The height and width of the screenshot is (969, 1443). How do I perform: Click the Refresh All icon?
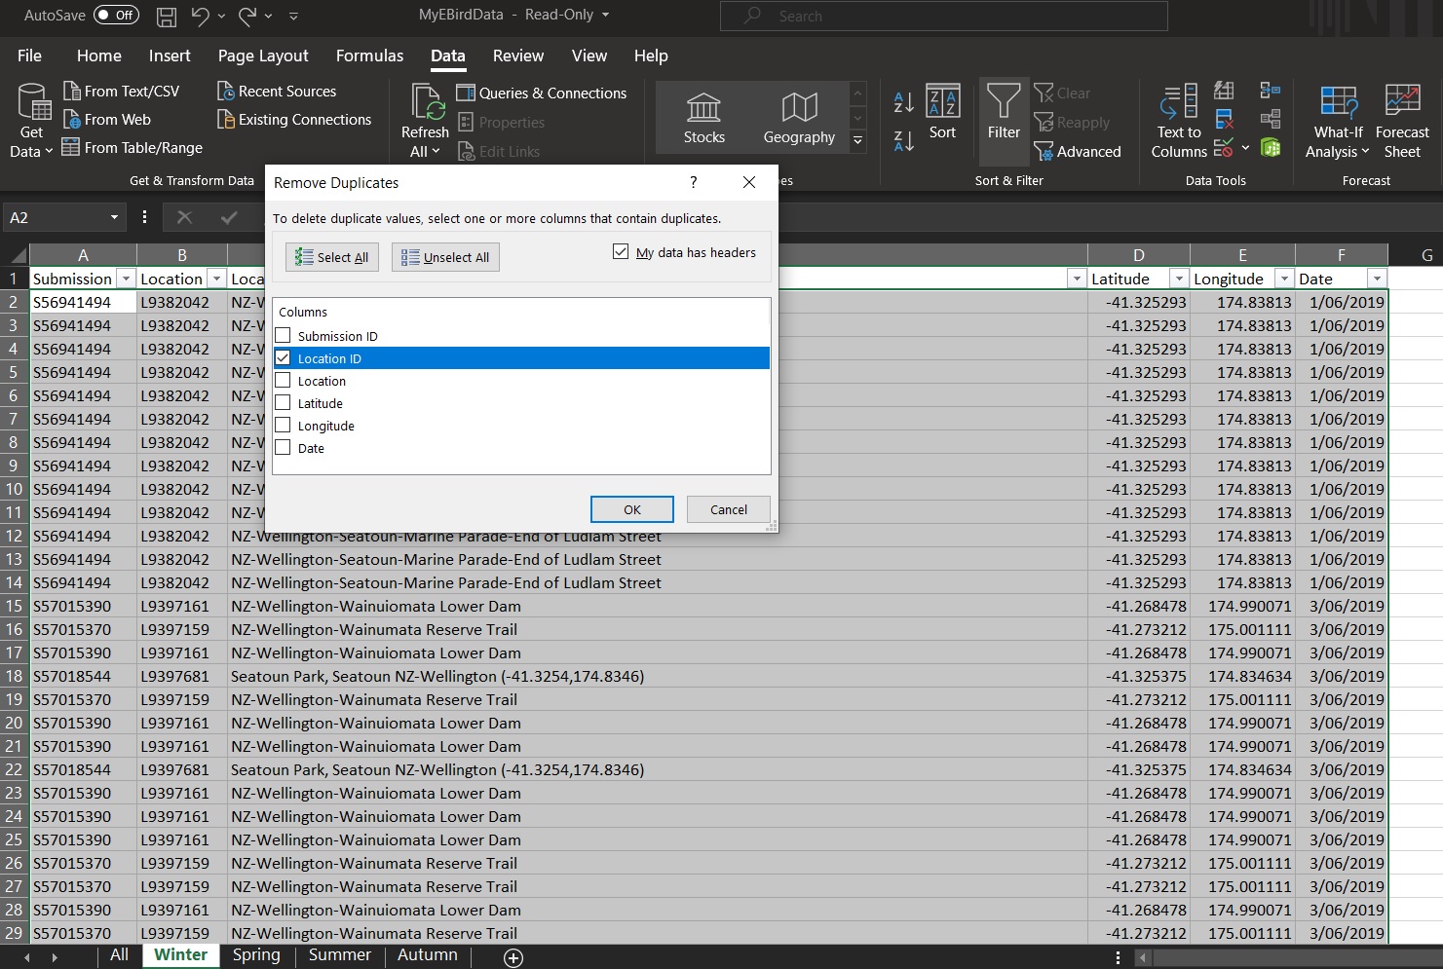click(426, 102)
